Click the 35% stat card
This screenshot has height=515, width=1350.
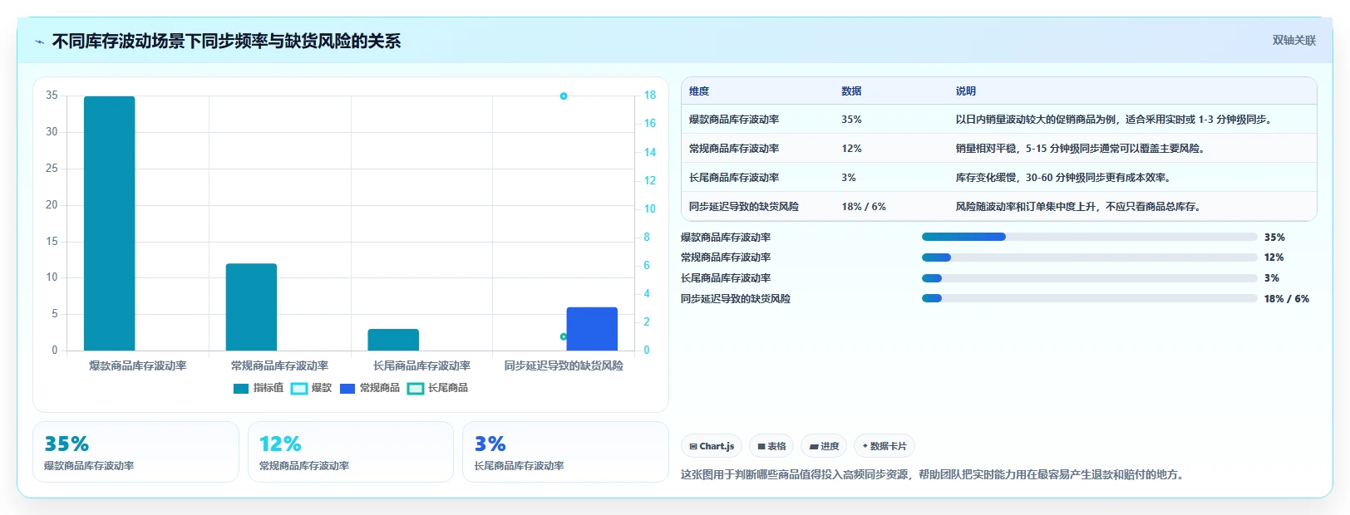(x=135, y=452)
